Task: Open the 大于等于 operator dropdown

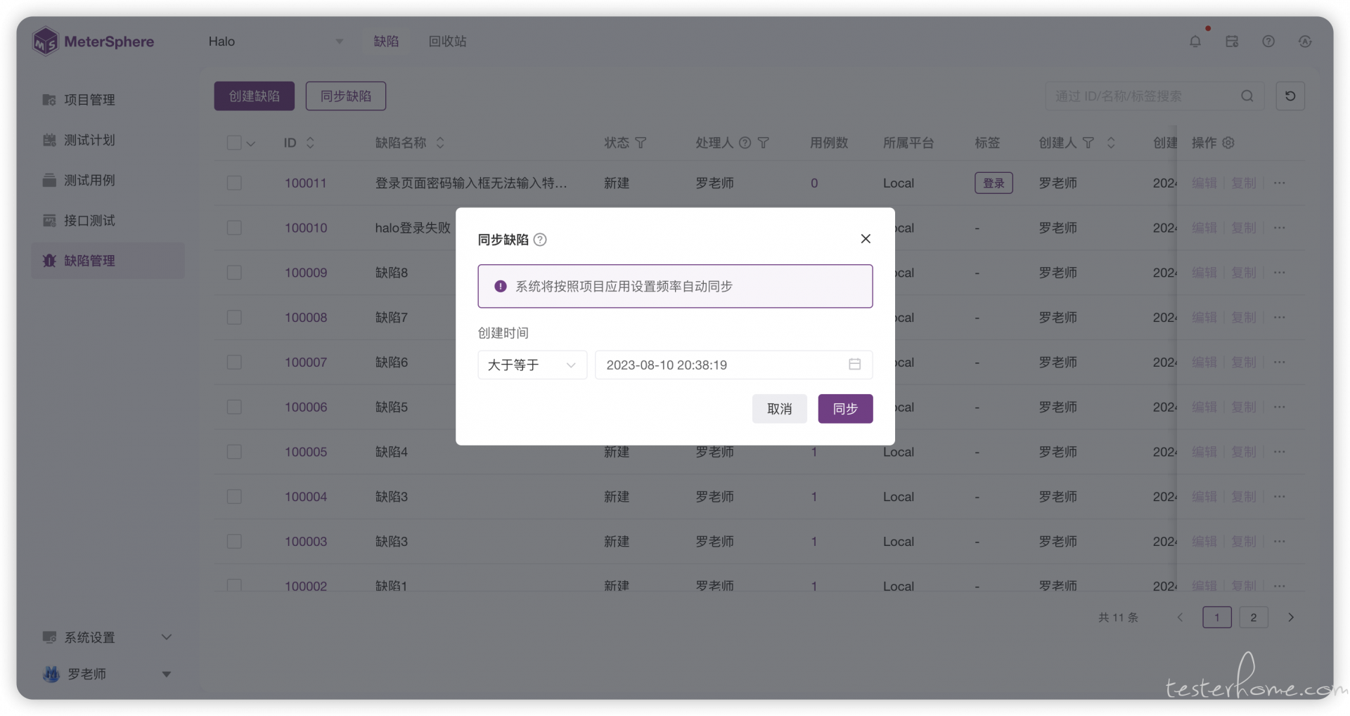Action: (x=532, y=365)
